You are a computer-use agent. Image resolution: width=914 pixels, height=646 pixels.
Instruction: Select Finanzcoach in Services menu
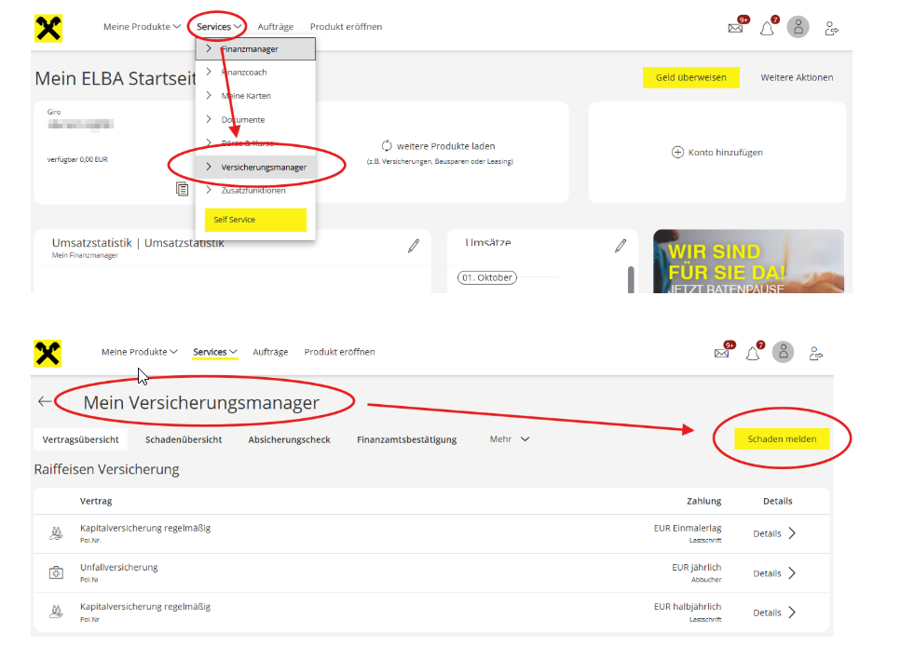point(255,73)
